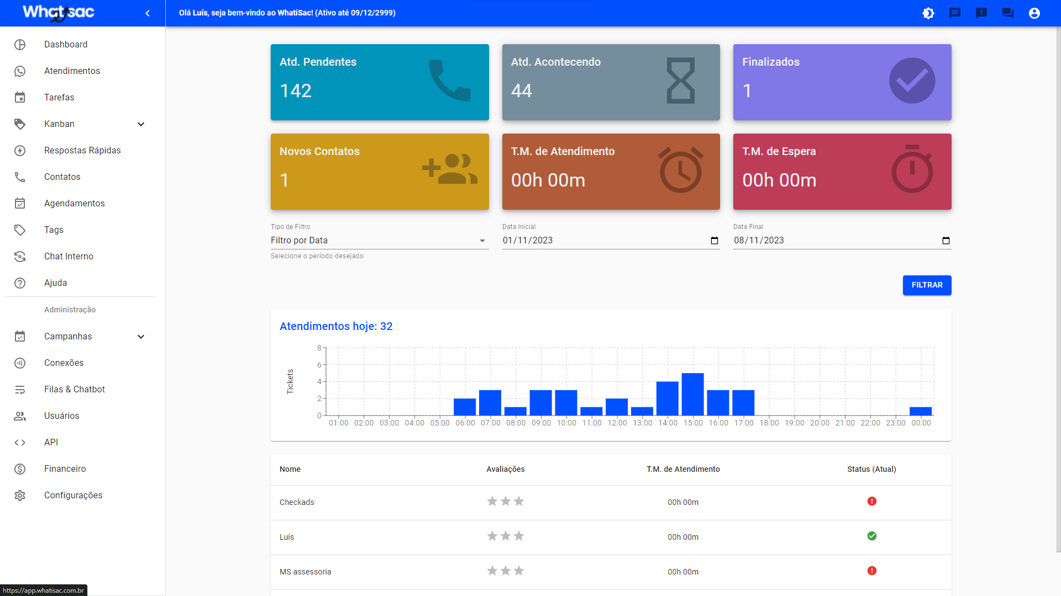Click the Atd. Acontecendo card

pyautogui.click(x=611, y=82)
